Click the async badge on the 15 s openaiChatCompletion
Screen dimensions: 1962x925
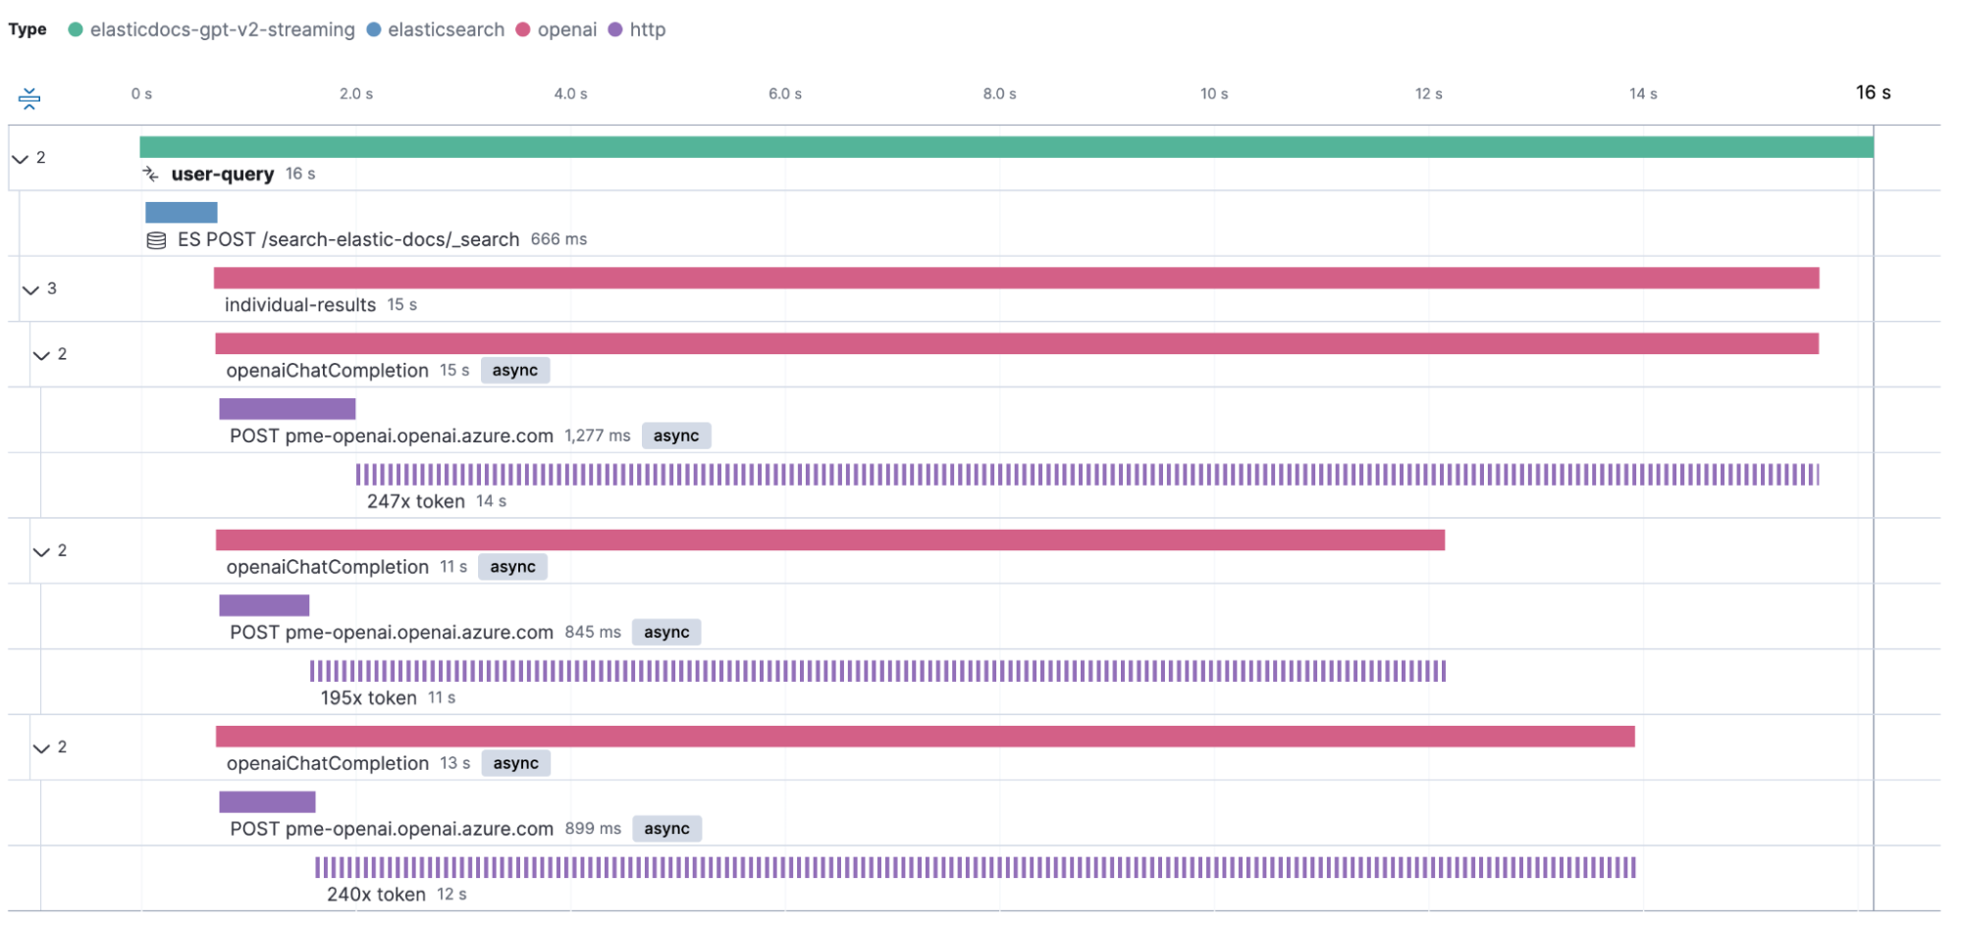click(515, 370)
